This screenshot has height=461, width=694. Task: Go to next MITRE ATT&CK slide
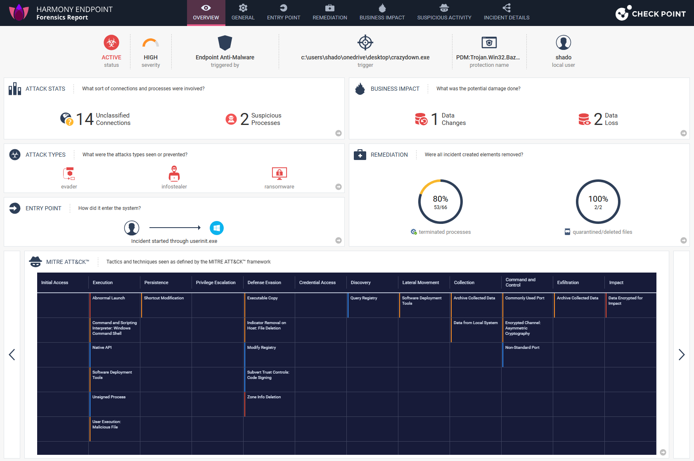682,355
